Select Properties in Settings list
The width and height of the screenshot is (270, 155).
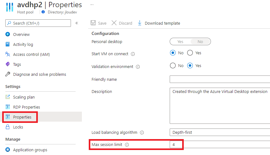click(22, 117)
